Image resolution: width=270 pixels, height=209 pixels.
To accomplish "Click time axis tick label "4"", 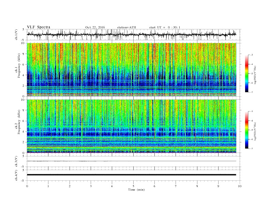I will click(112, 186).
